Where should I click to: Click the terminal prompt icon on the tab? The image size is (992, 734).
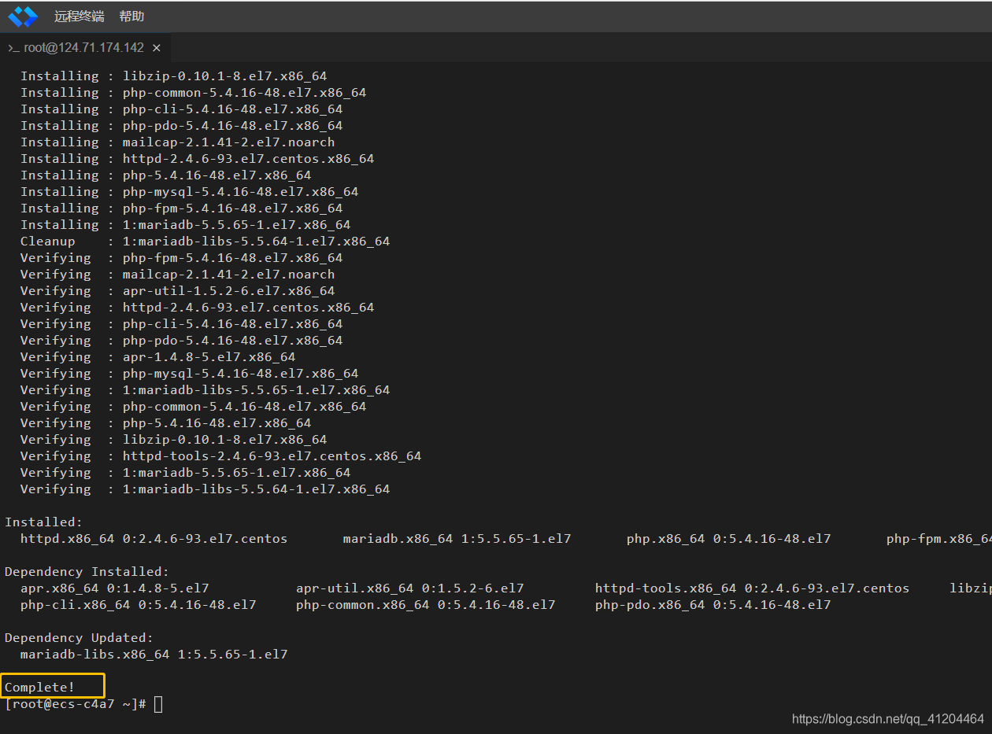tap(13, 48)
